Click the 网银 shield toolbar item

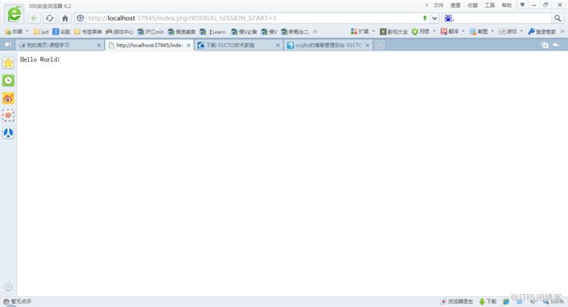(420, 31)
